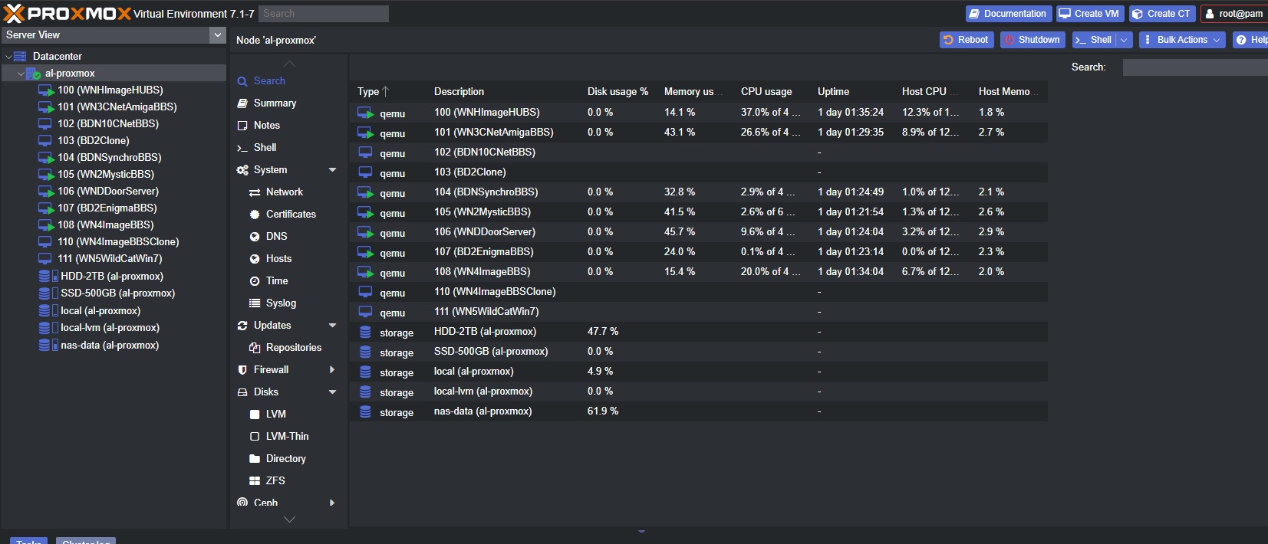Image resolution: width=1268 pixels, height=544 pixels.
Task: Click the qemu icon in row 101 WN3CNetAmigaBBS
Action: pos(365,133)
